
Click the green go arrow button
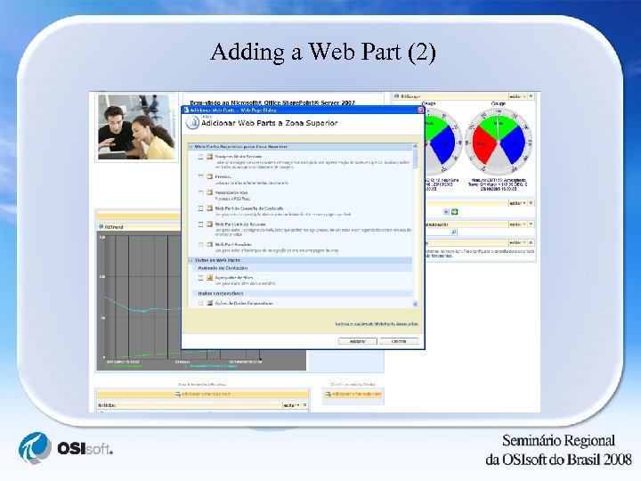tap(454, 212)
